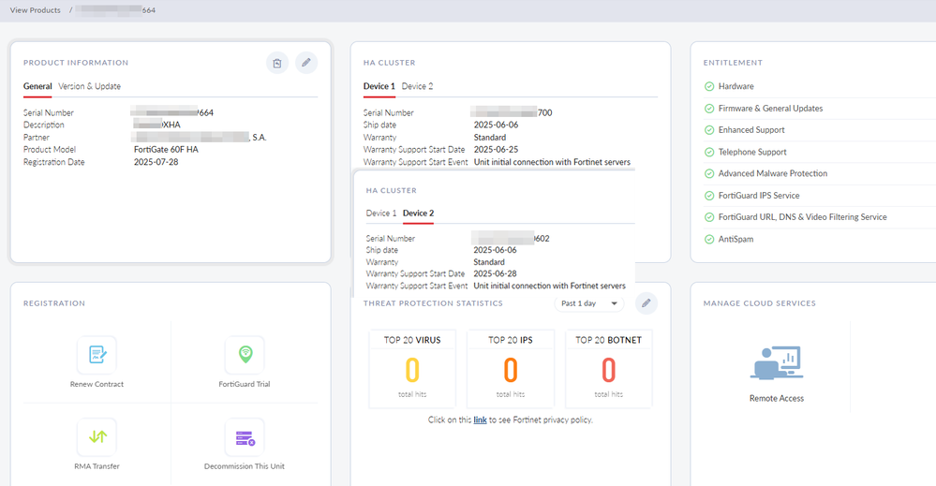Click the Top 20 Virus tile

412,369
